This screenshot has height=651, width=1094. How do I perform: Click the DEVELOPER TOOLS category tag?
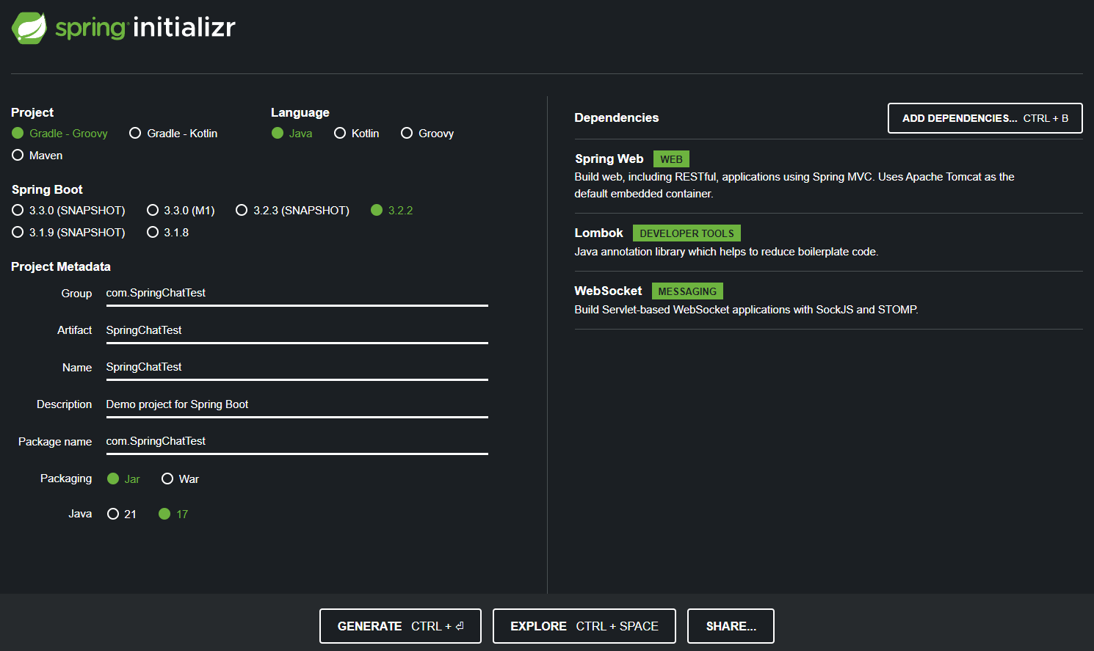pos(687,233)
